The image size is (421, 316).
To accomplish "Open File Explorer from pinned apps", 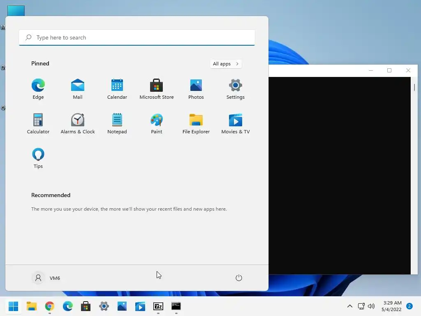I will [x=196, y=123].
